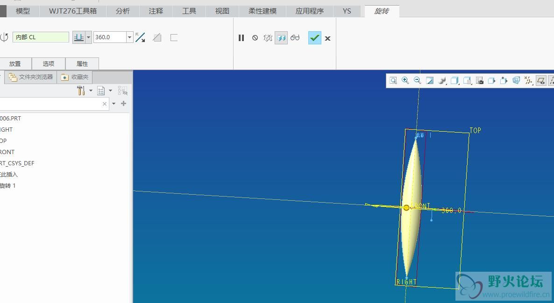Viewport: 554px width, 303px height.
Task: Click the cube icon with two arrows
Action: [504, 80]
